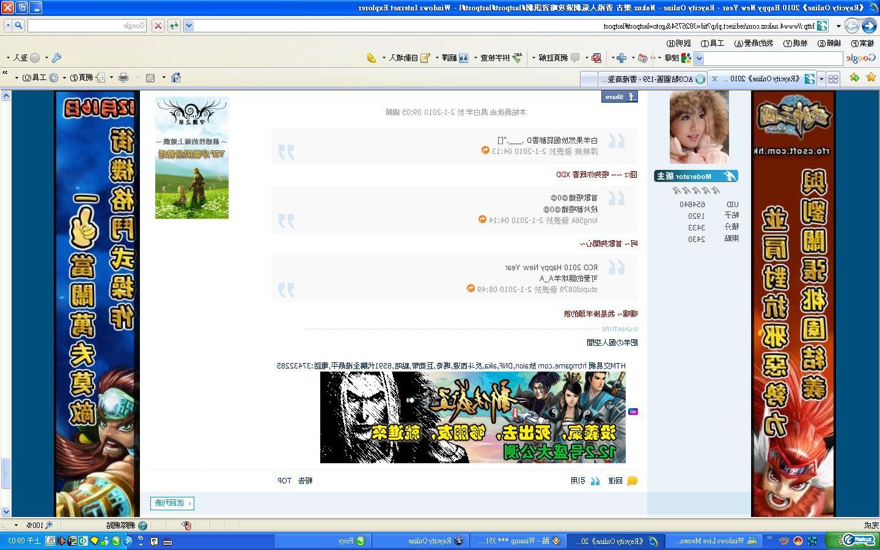
Task: Click the blue plus icon on Google Toolbar
Action: [621, 58]
